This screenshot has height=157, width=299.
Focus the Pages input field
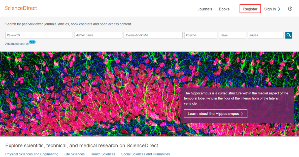coord(265,35)
